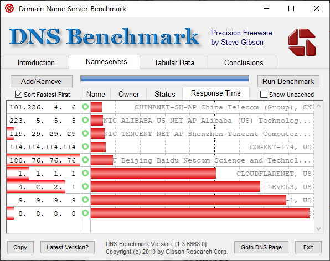
Task: Click the response bar for 9.9.9.9
Action: (x=189, y=200)
